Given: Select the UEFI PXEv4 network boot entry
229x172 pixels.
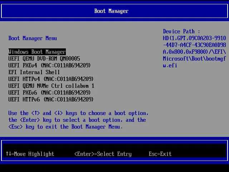Looking at the screenshot, I should [x=49, y=65].
